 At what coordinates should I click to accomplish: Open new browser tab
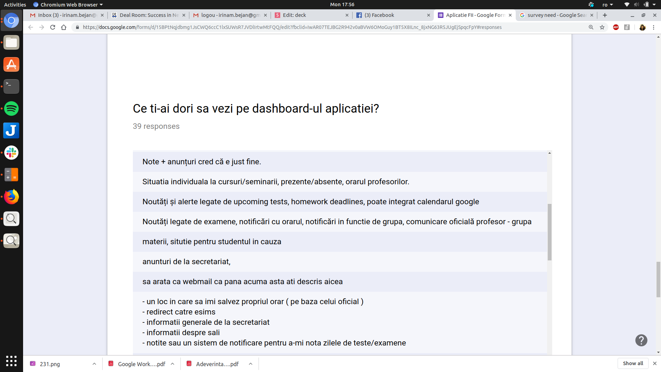tap(605, 15)
